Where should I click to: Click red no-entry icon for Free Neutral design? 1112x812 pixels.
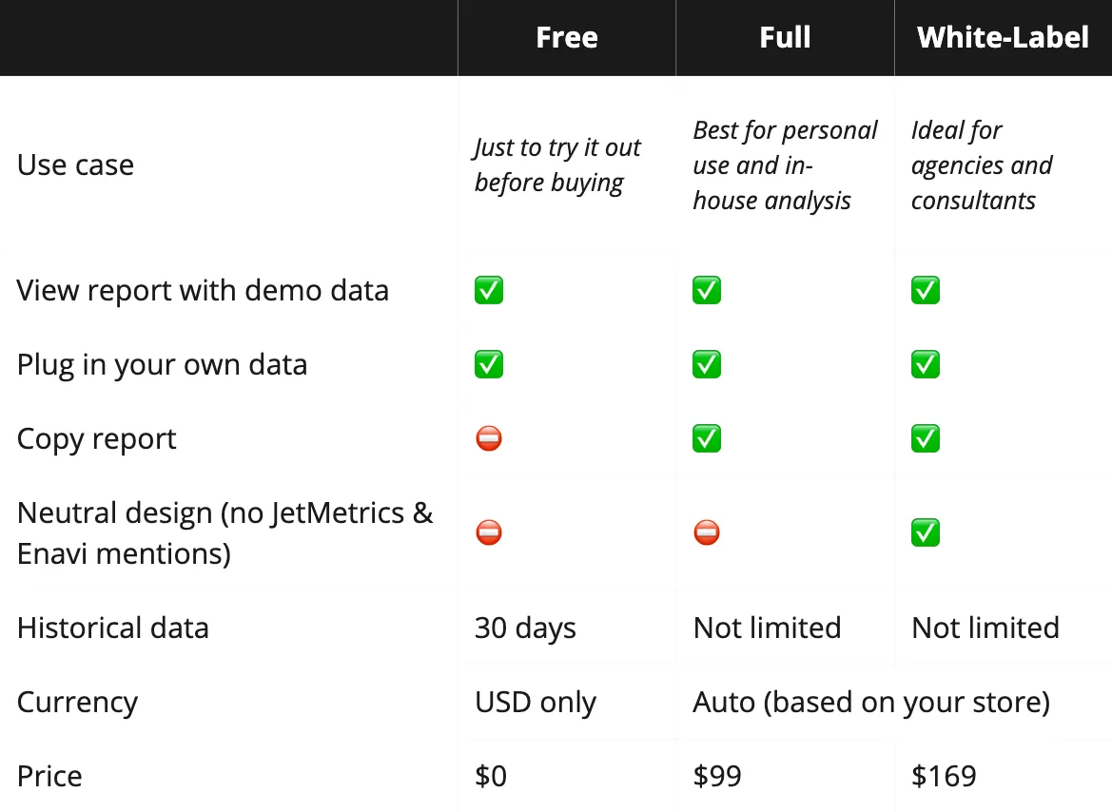(489, 532)
